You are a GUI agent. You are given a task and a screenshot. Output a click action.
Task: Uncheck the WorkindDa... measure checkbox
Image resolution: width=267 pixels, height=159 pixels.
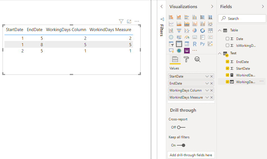click(x=227, y=75)
